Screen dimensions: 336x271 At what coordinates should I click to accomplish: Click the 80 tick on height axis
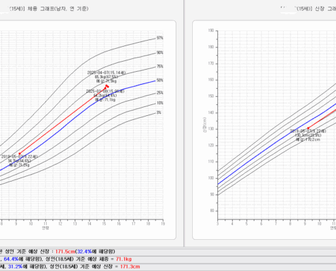tap(212, 211)
